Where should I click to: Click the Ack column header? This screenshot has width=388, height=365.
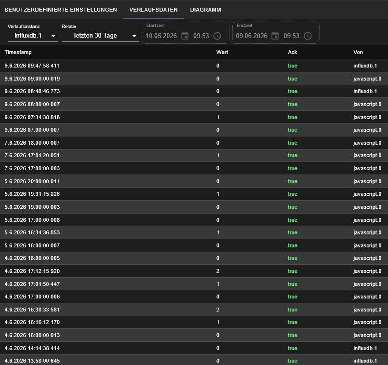point(292,52)
